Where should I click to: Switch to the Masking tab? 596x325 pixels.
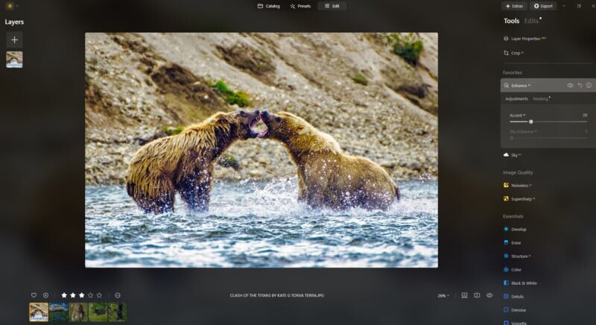[541, 98]
